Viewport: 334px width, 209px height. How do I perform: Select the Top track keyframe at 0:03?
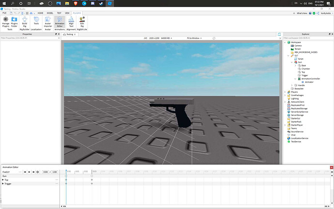coord(92,180)
